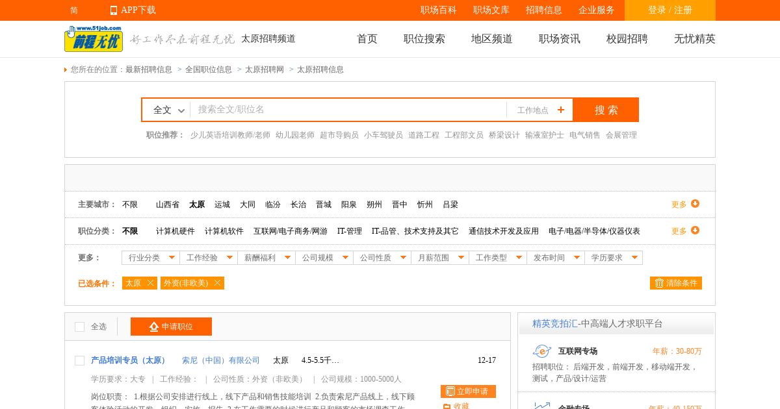The height and width of the screenshot is (409, 780).
Task: Open the 公司性质 dropdown
Action: tap(382, 258)
